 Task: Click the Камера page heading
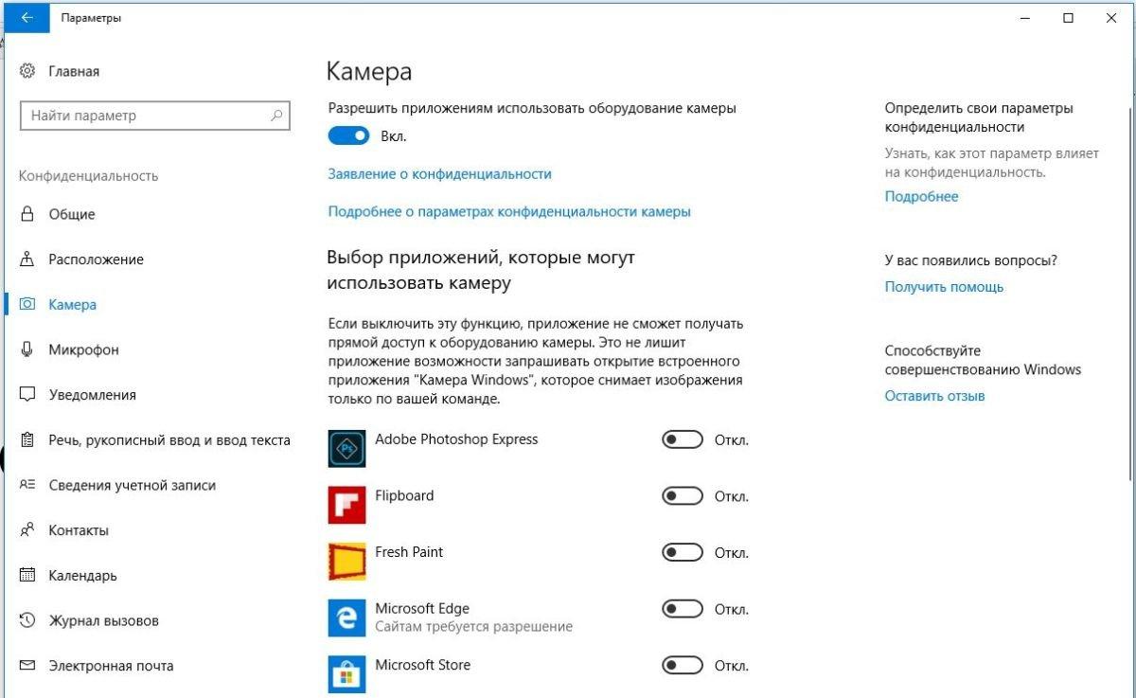point(369,72)
